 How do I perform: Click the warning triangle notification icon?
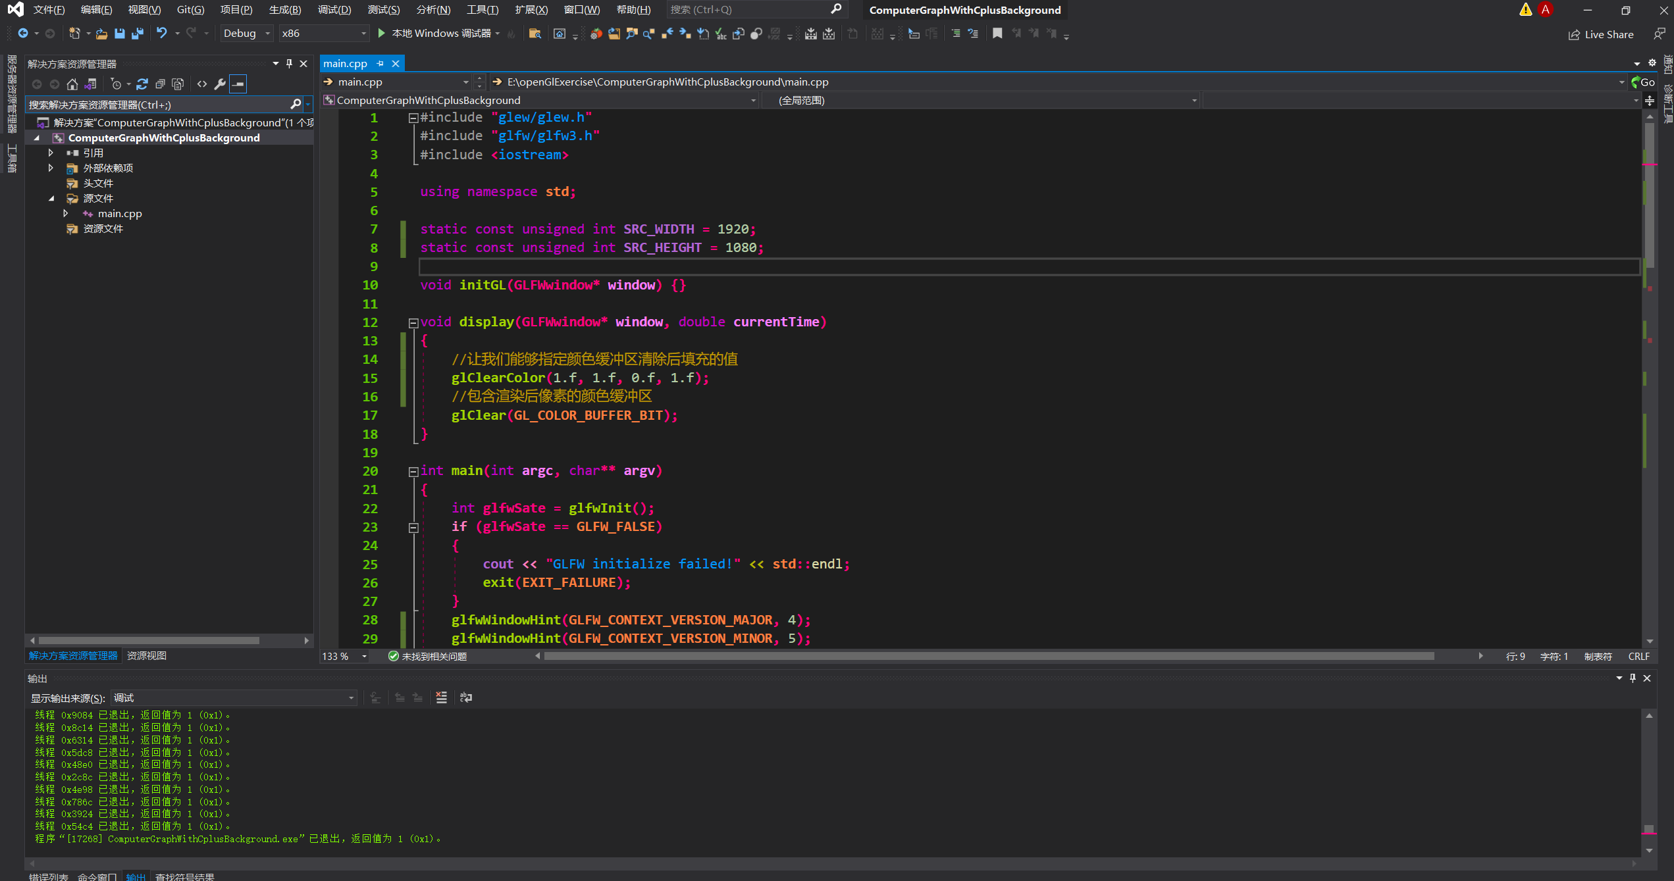[x=1525, y=10]
